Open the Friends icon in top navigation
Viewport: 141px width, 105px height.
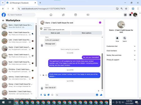click(x=63, y=15)
